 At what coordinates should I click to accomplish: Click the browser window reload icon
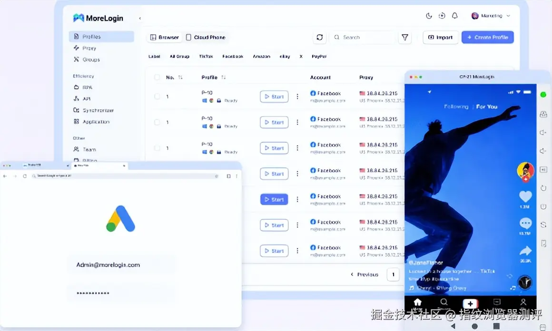point(25,176)
